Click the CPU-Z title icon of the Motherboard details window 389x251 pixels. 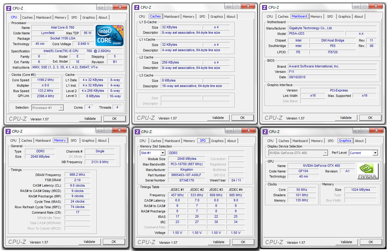pos(265,7)
